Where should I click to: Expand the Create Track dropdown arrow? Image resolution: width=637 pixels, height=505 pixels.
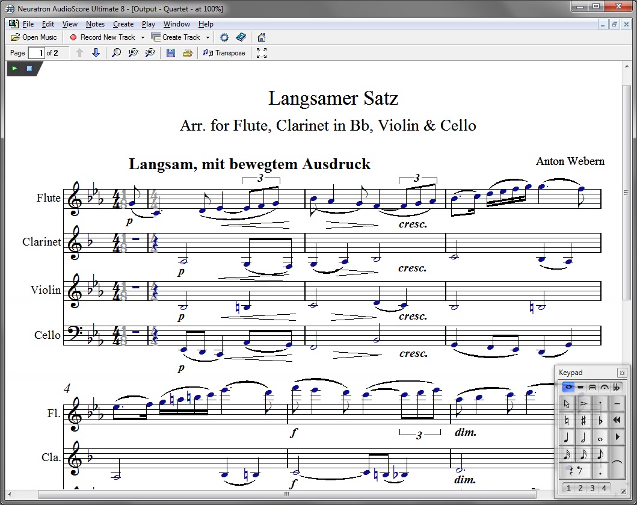pos(208,37)
